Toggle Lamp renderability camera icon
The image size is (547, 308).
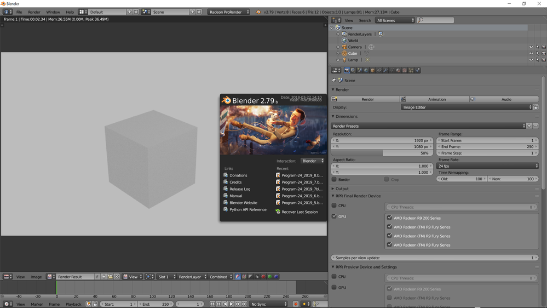(544, 60)
